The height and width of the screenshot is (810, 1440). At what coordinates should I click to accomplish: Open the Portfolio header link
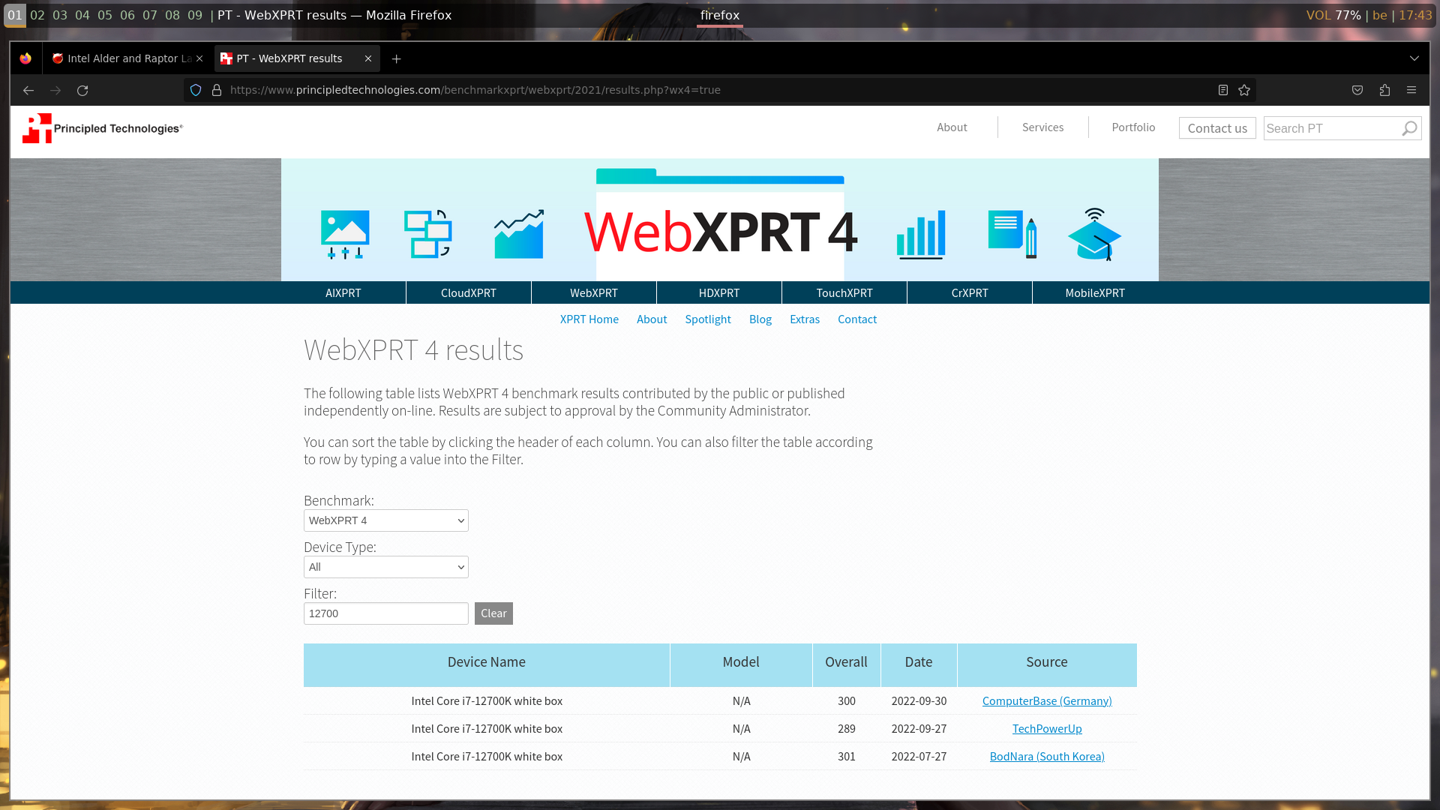coord(1133,127)
